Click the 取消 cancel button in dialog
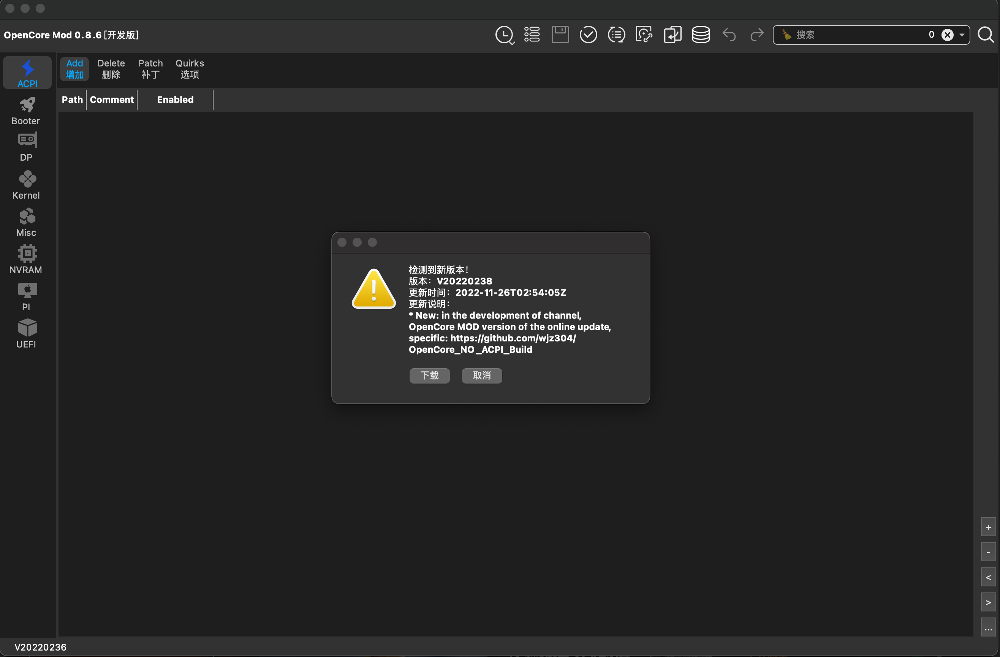The height and width of the screenshot is (657, 1000). [481, 376]
